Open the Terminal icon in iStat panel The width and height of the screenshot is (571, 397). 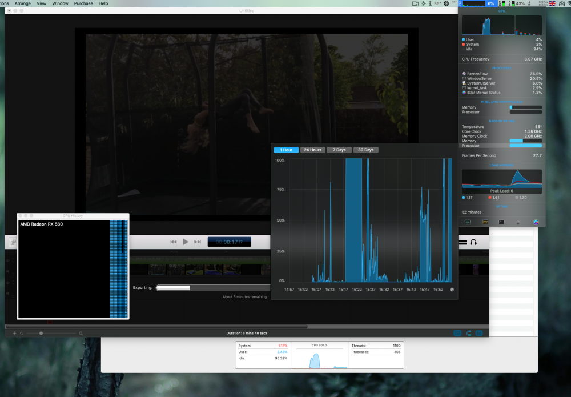click(501, 222)
